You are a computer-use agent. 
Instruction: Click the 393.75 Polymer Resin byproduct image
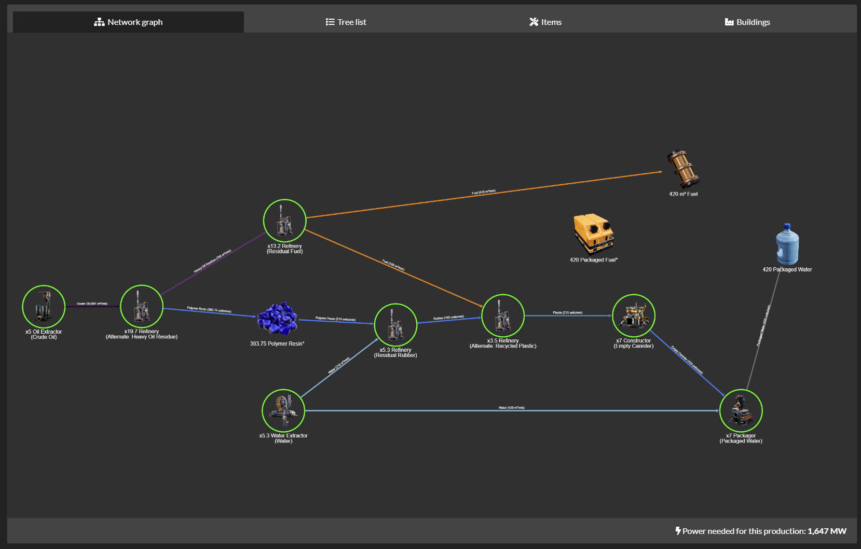click(x=277, y=322)
